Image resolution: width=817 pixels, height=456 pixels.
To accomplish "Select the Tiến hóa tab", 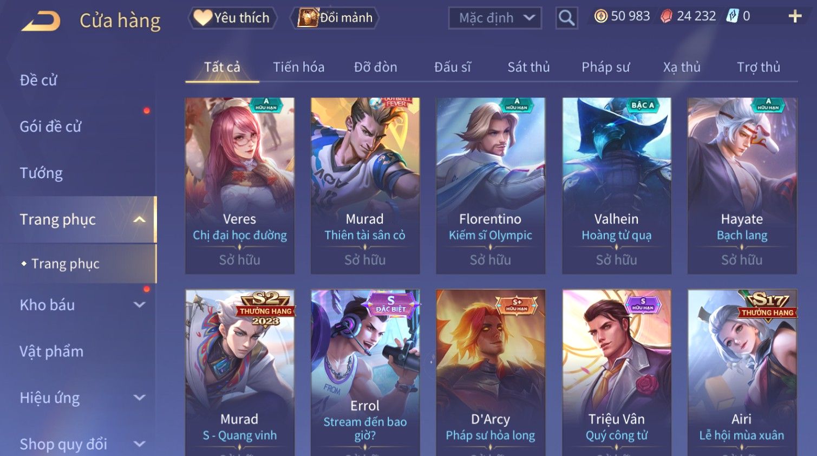I will click(x=298, y=67).
